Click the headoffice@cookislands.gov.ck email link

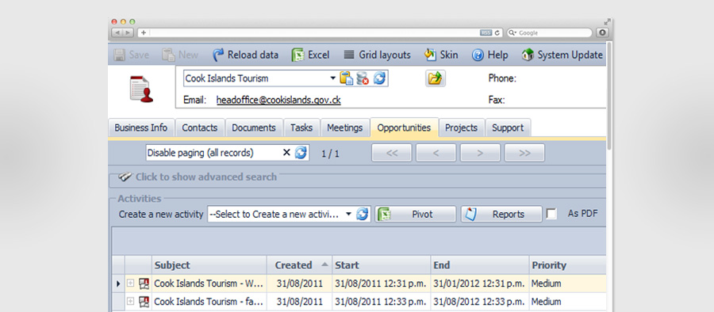click(278, 100)
